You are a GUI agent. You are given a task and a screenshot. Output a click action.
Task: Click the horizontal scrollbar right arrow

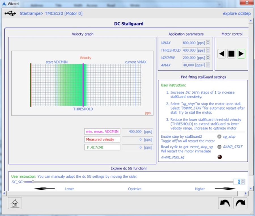click(246, 193)
